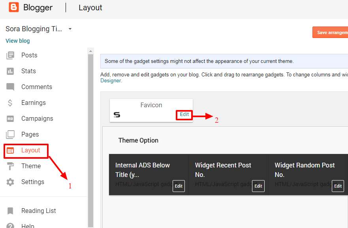Click the Favicon thumbnail image
Screen dimensions: 348x228
tap(117, 114)
